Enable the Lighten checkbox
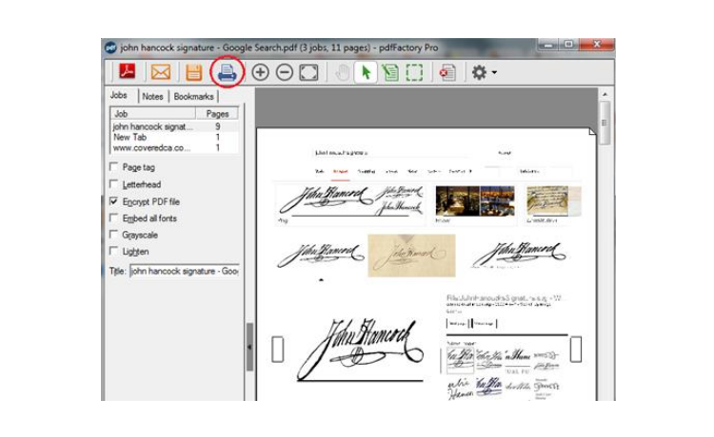714x437 pixels. (114, 251)
